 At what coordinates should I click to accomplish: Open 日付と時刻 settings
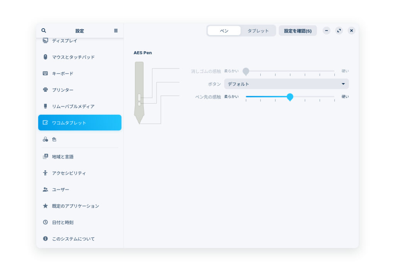point(79,222)
